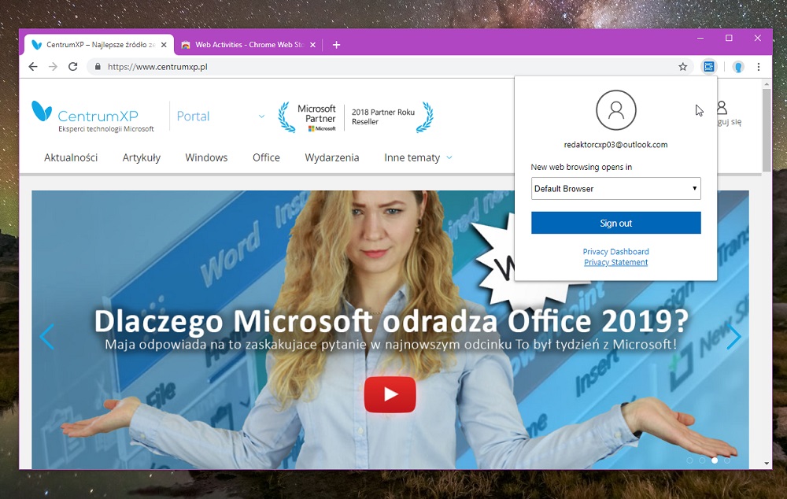Switch to the CentrumXP tab
Screen dimensions: 787x499
click(99, 45)
